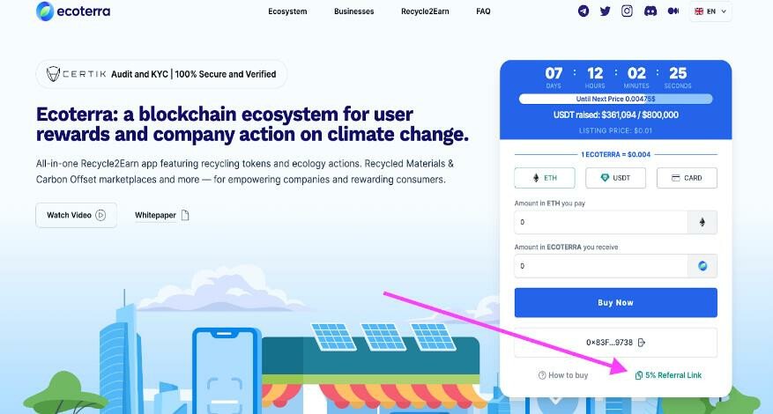Open the Telegram social link icon
The image size is (773, 414).
pos(583,11)
